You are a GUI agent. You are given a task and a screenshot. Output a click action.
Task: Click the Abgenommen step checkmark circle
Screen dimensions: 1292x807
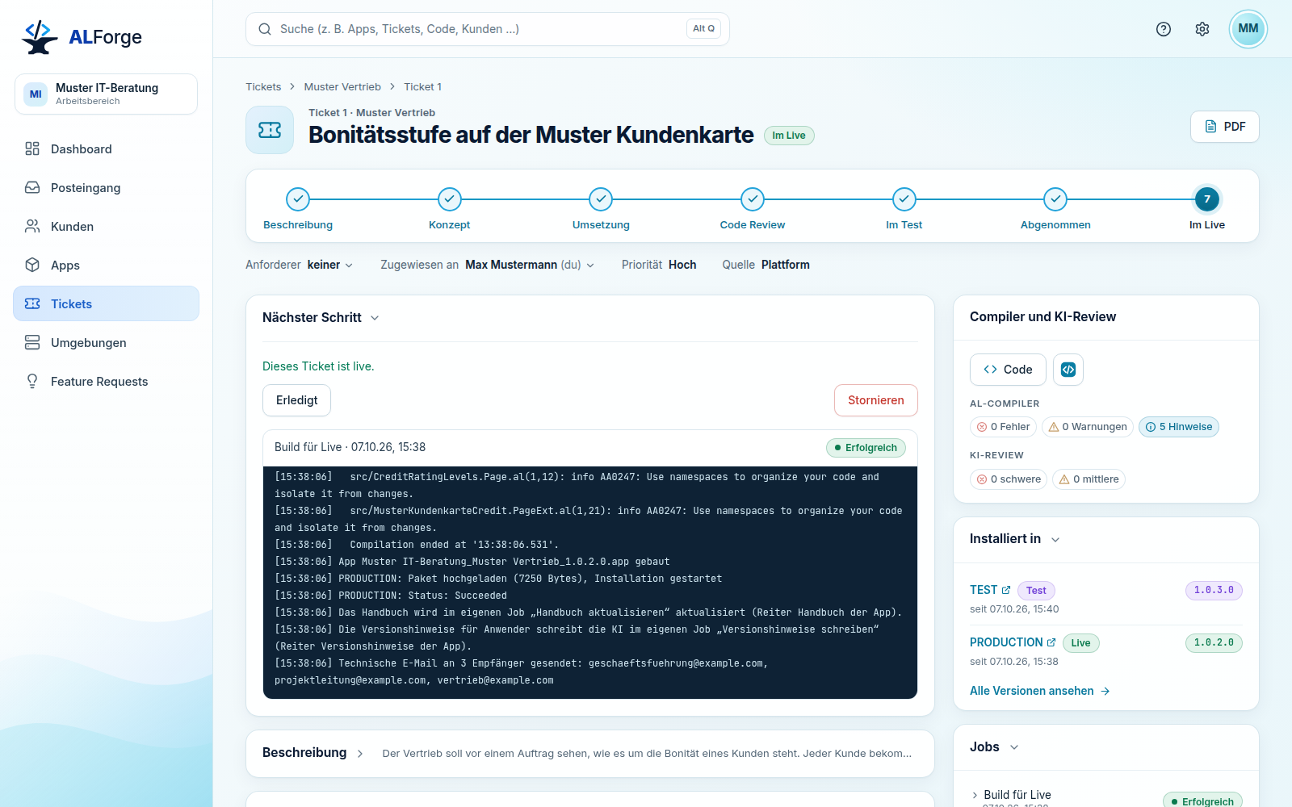(1055, 199)
